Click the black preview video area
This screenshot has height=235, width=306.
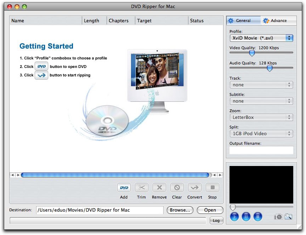pyautogui.click(x=261, y=185)
